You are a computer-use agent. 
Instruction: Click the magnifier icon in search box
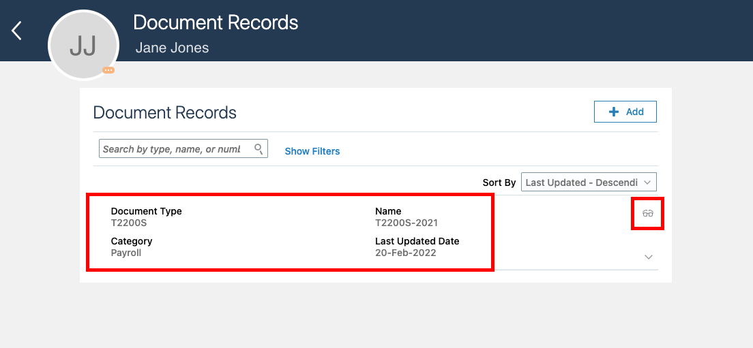pos(259,148)
